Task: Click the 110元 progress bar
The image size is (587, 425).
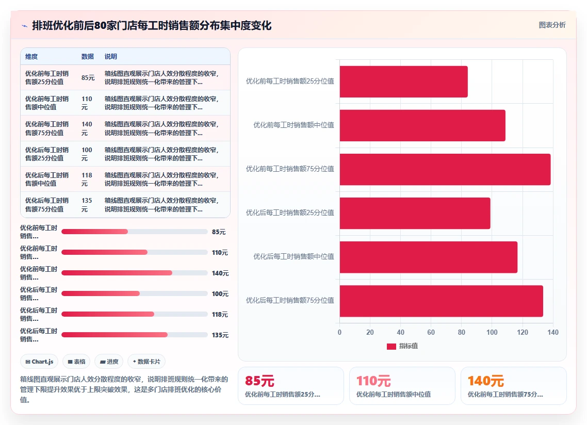Action: 135,252
